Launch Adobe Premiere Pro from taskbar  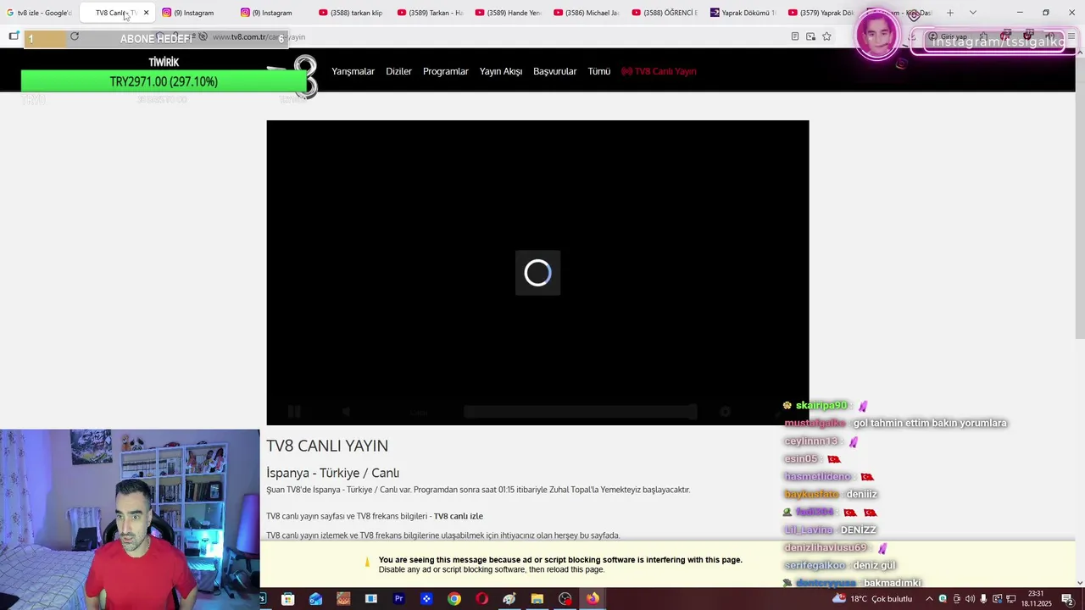tap(398, 599)
